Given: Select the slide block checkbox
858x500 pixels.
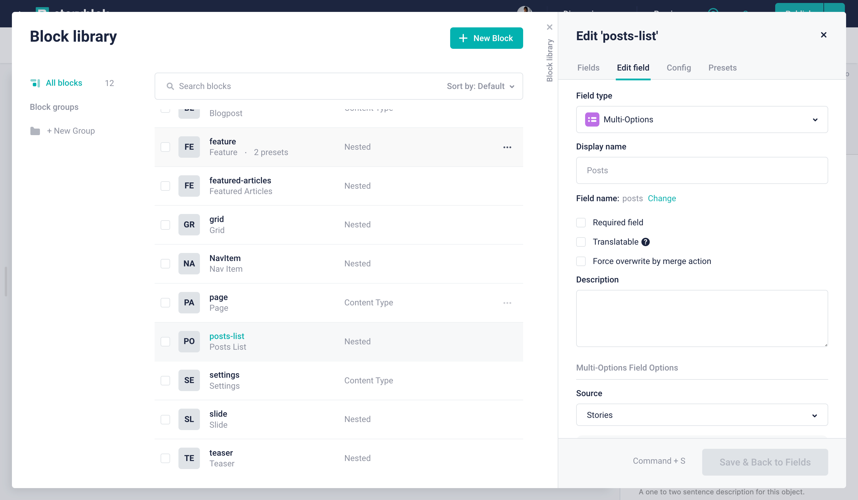Looking at the screenshot, I should point(165,419).
